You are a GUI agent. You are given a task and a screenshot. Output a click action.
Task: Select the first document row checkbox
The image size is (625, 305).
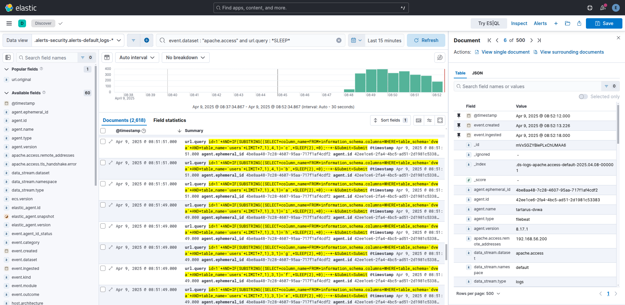click(103, 142)
